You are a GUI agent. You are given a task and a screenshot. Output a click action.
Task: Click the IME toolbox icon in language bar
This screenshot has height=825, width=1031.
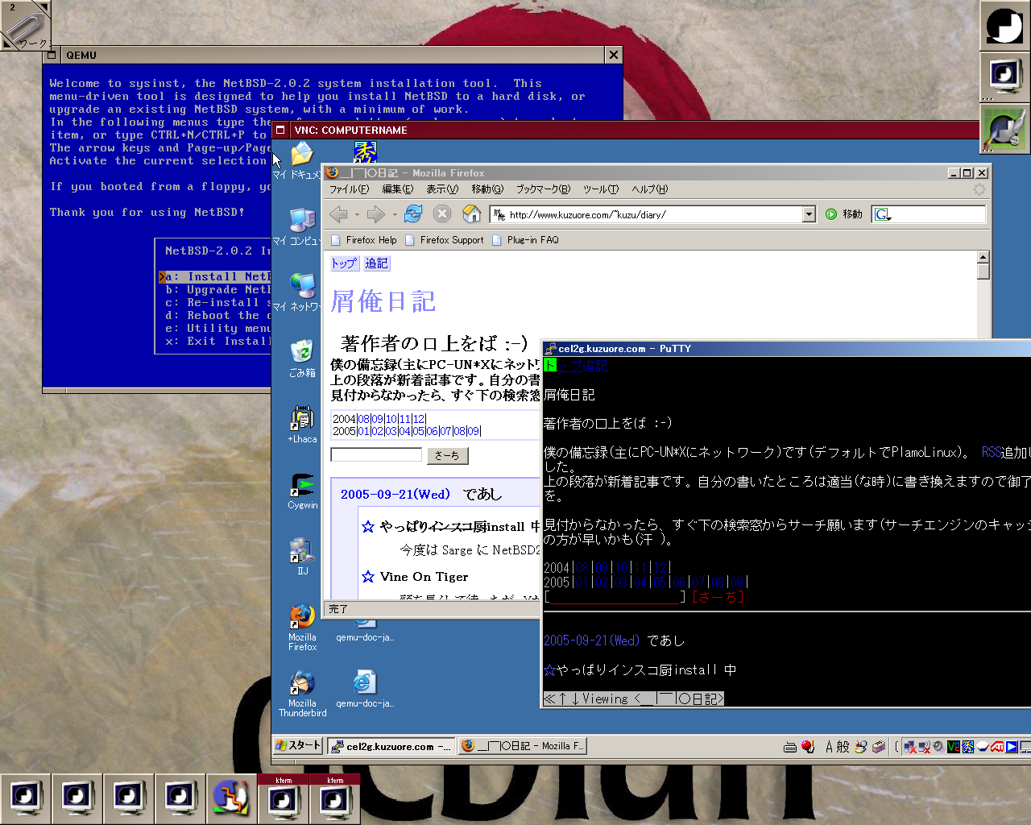coord(878,747)
